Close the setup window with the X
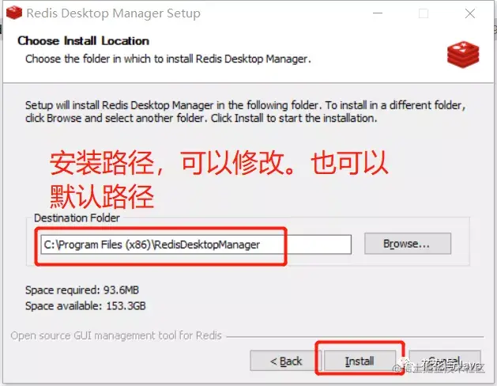The image size is (497, 386). pyautogui.click(x=470, y=13)
